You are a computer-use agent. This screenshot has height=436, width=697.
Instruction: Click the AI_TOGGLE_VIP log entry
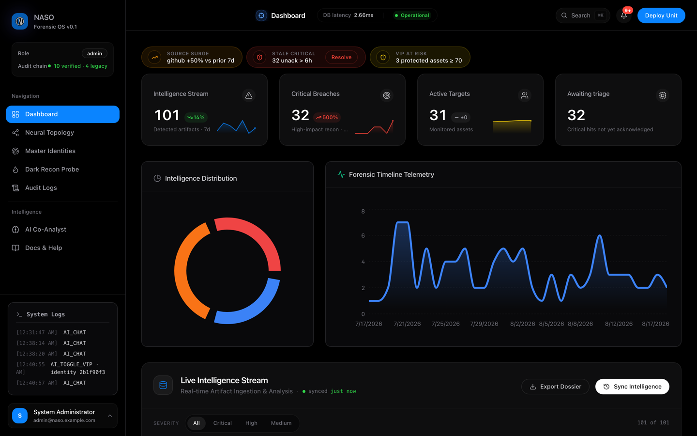click(x=62, y=368)
